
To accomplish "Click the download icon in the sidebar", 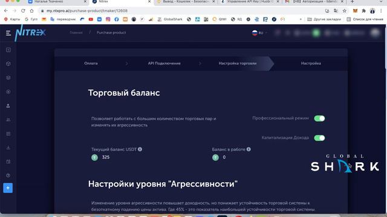I will 8,148.
